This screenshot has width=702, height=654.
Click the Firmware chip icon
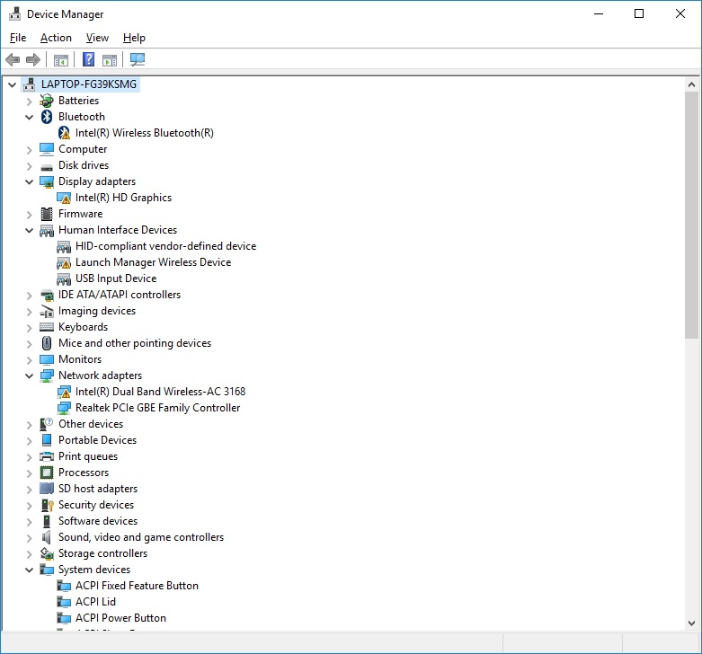click(x=47, y=214)
